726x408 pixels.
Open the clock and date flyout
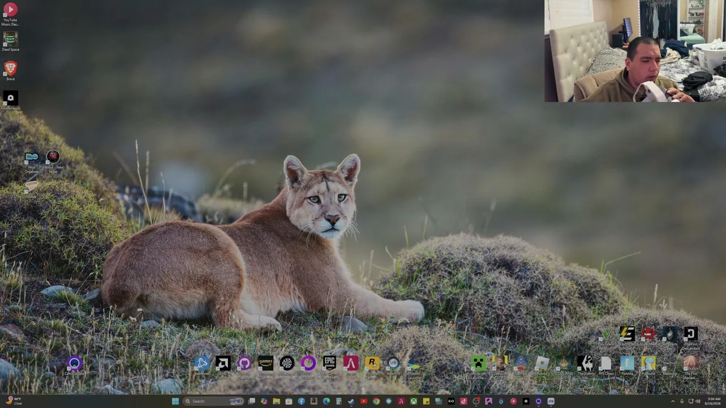coord(714,401)
